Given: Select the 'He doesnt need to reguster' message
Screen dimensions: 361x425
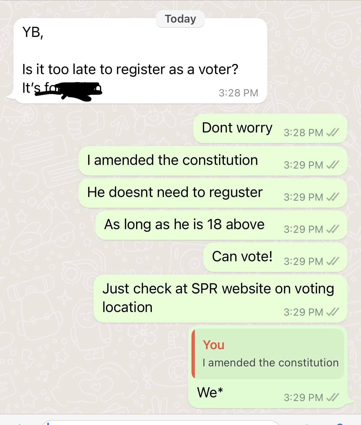Looking at the screenshot, I should coord(213,193).
